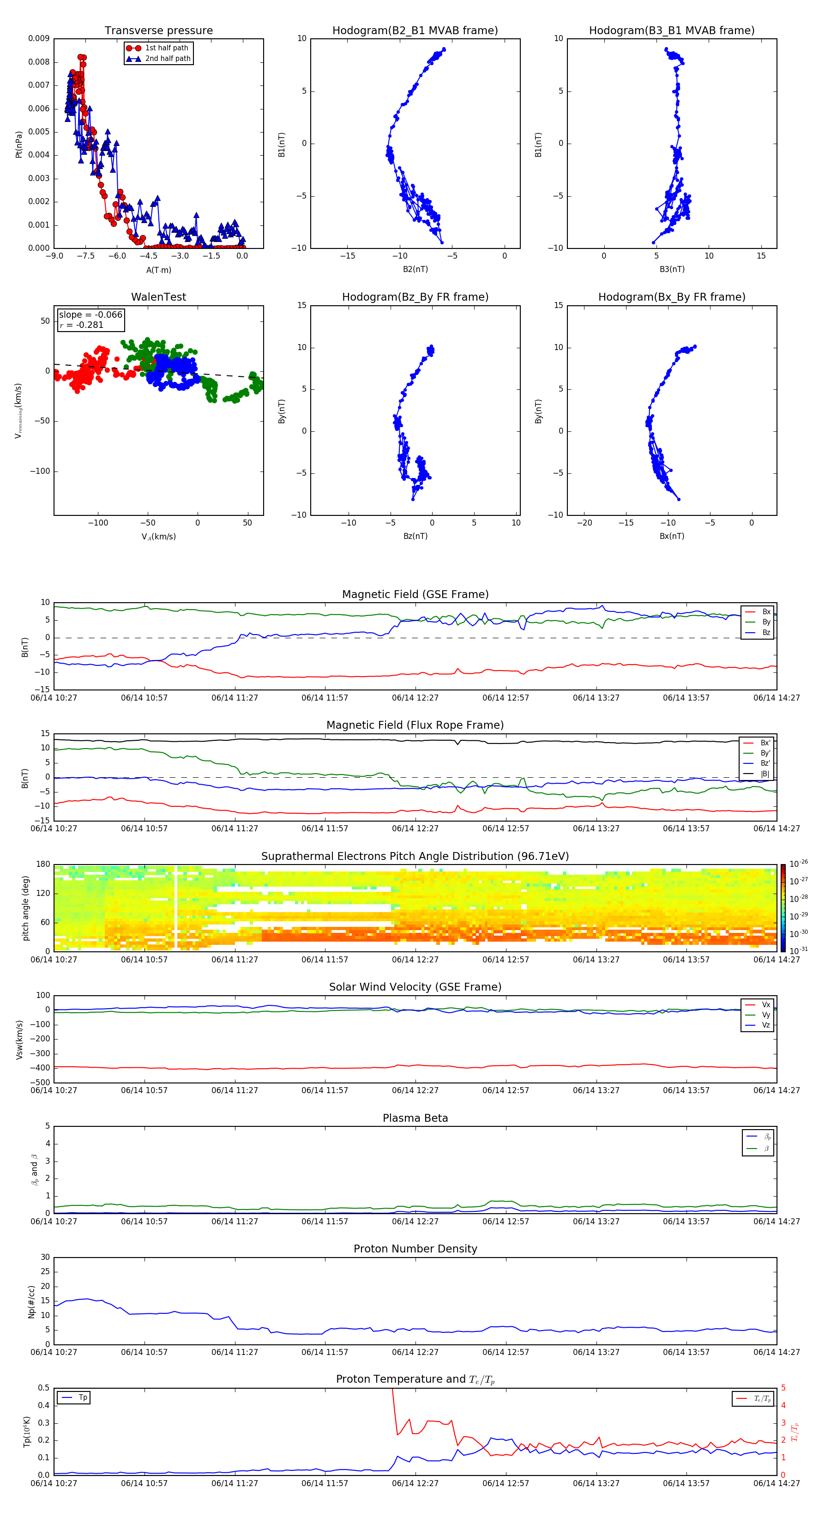
Task: Click 'VA(km/s)' x-axis label of WalenTest
Action: (x=158, y=537)
